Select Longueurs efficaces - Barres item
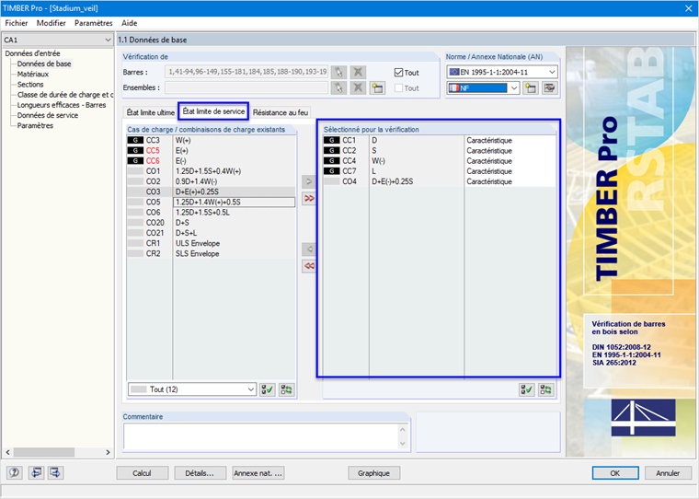This screenshot has height=499, width=699. click(62, 105)
